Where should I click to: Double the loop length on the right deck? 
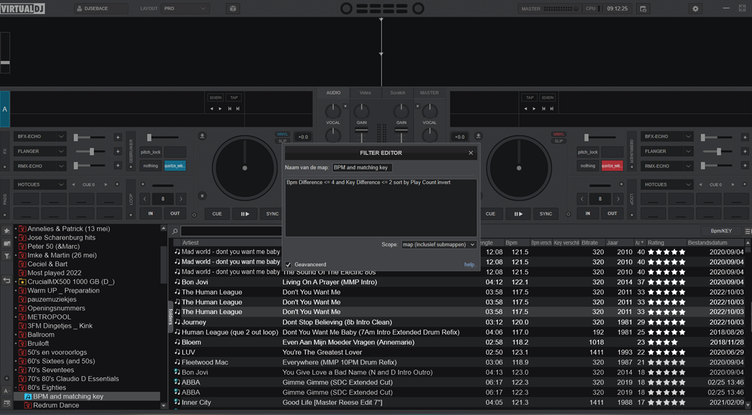click(x=618, y=199)
